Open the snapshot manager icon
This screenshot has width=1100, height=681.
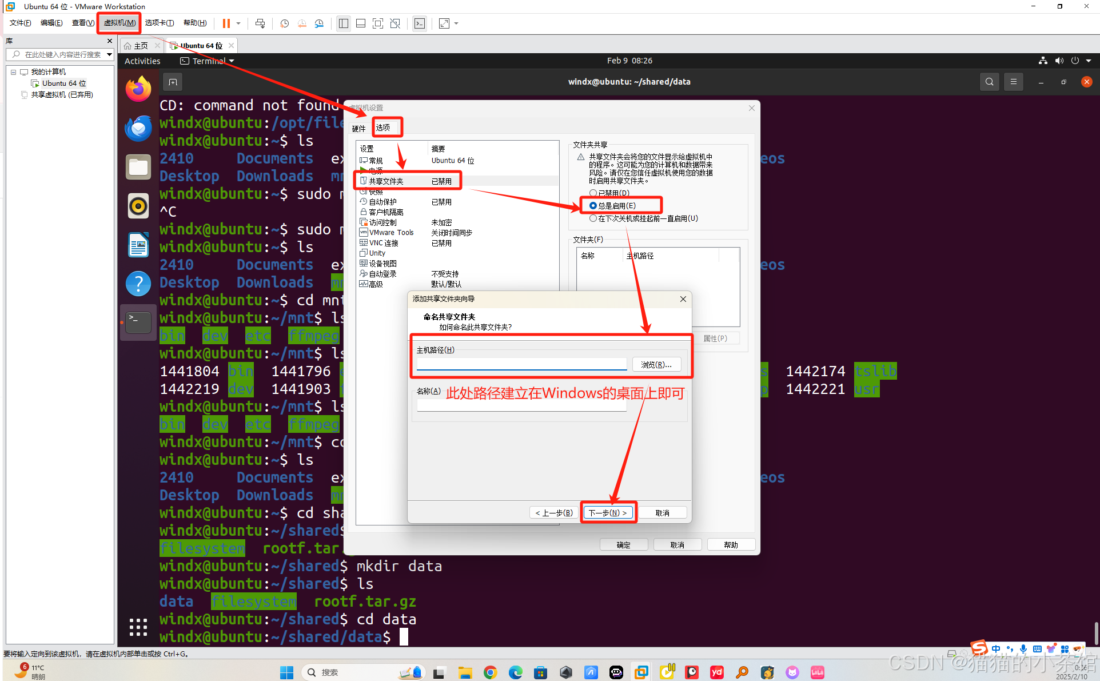point(319,23)
